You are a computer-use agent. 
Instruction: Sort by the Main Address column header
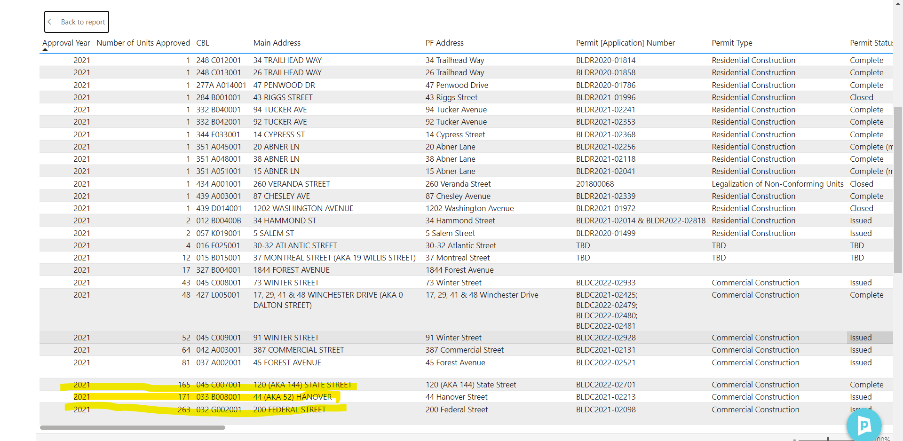(277, 43)
